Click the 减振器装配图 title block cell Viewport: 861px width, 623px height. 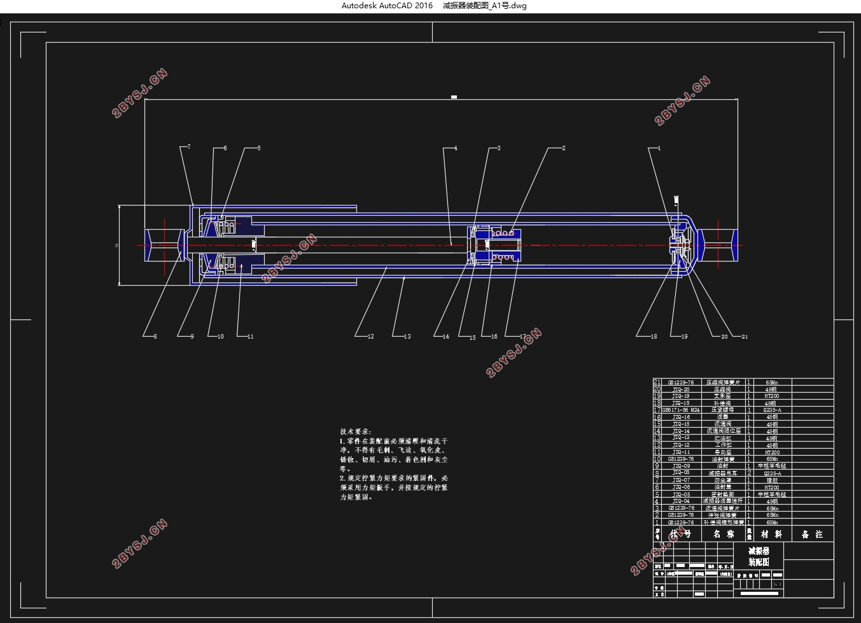pos(759,557)
